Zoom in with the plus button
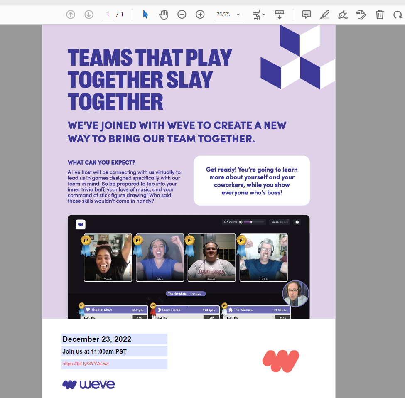405x398 pixels. click(200, 15)
